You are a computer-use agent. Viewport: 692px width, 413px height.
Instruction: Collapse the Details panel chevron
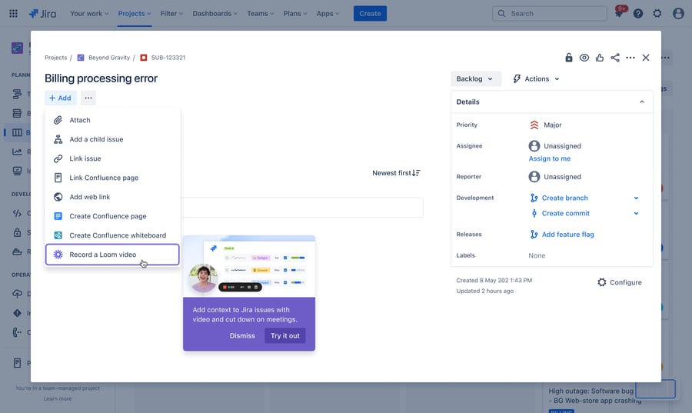pyautogui.click(x=642, y=102)
